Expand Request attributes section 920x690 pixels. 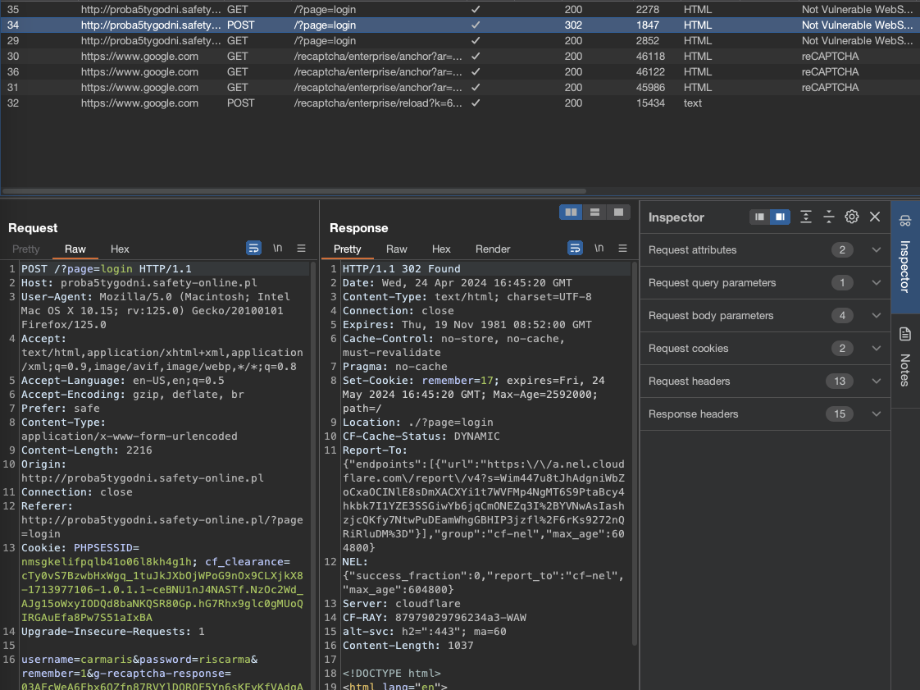click(x=876, y=250)
